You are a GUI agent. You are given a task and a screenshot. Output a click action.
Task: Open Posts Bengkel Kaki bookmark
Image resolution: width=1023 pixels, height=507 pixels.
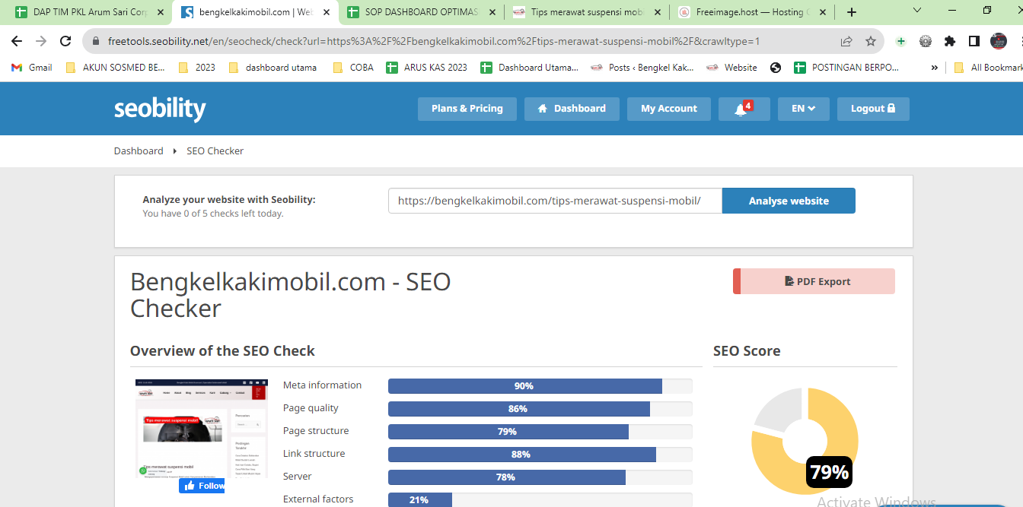642,67
